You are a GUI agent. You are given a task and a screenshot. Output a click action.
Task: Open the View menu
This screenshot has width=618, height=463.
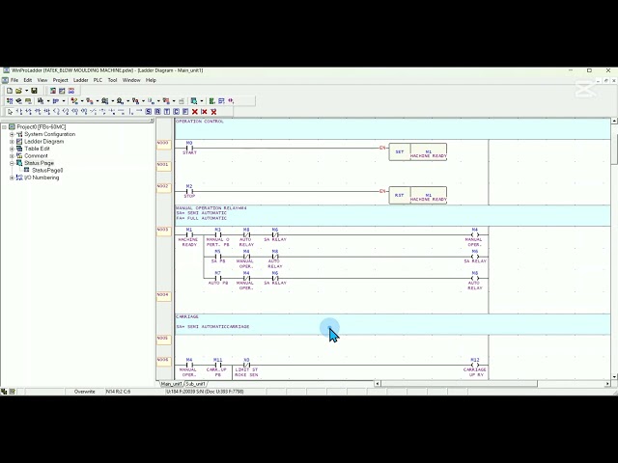point(42,80)
